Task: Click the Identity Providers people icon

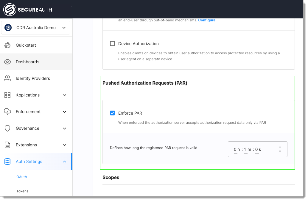Action: 7,78
